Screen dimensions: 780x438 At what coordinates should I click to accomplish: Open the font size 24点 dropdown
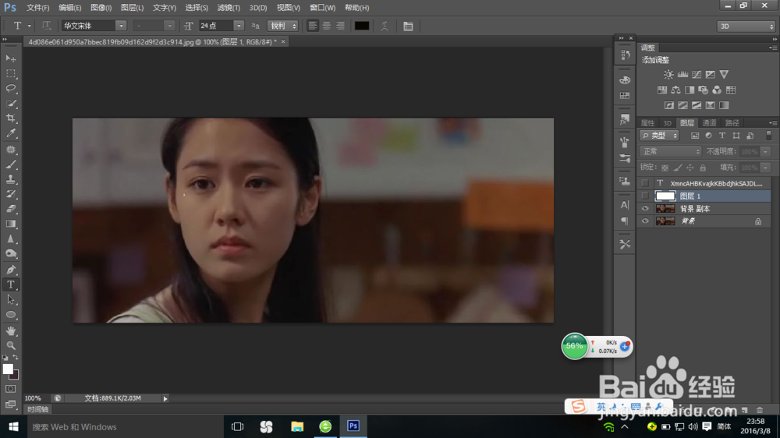pos(239,26)
